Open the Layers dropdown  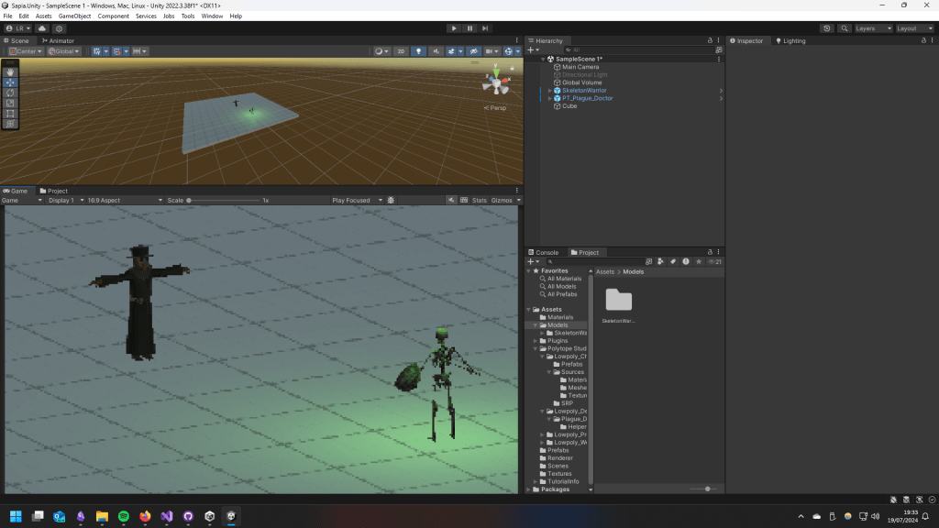(871, 28)
